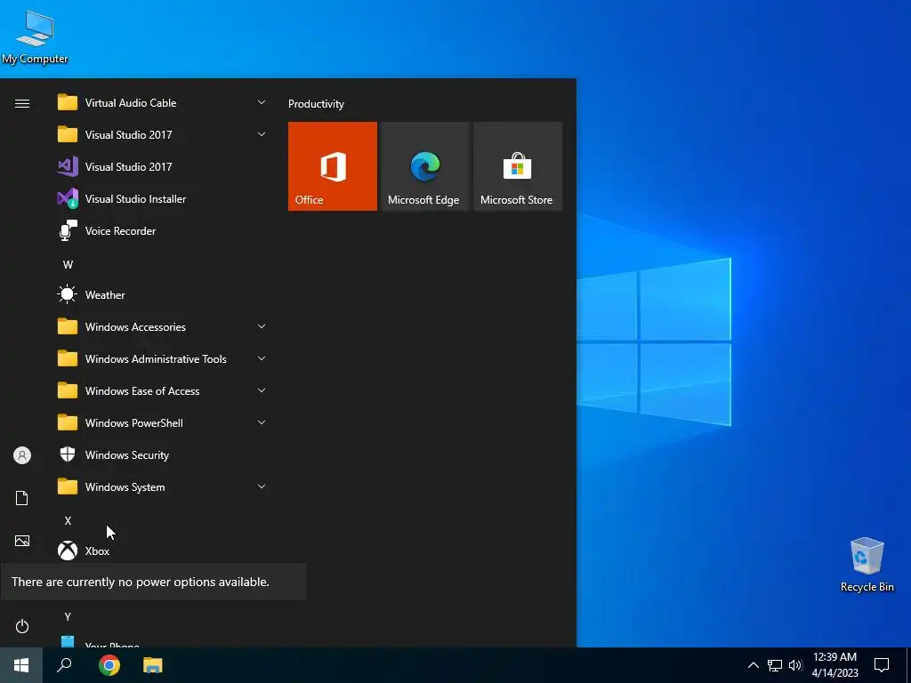Screen dimensions: 911x683
Task: Open Pictures from Start sidebar
Action: (x=22, y=541)
